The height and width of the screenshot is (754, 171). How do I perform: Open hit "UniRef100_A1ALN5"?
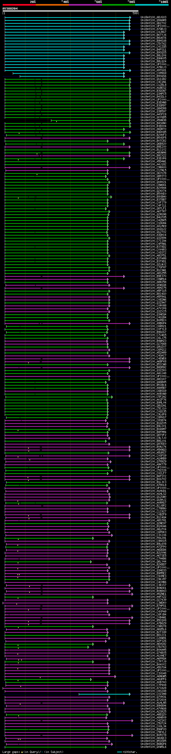tap(153, 702)
